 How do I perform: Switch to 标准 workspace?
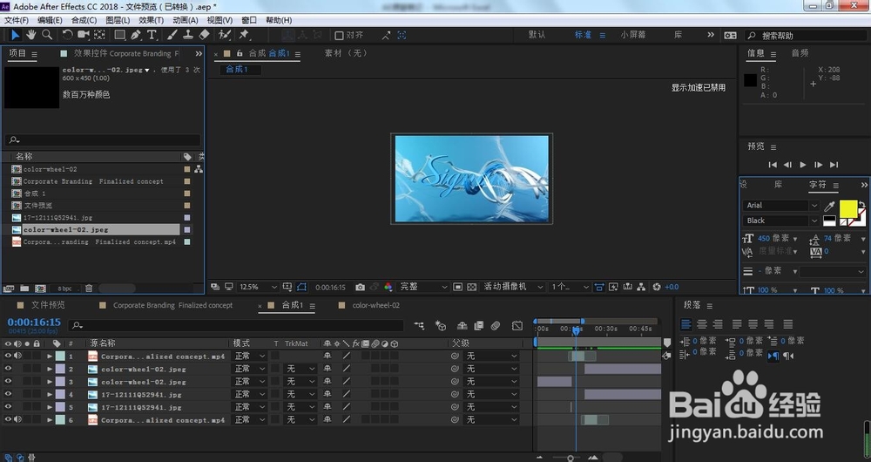point(583,35)
